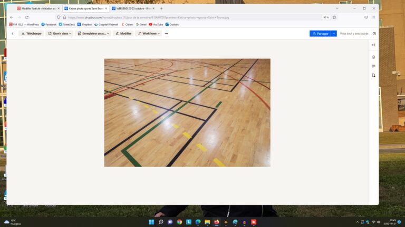Click the file activity icon in sidebar
This screenshot has height=227, width=405.
click(373, 75)
